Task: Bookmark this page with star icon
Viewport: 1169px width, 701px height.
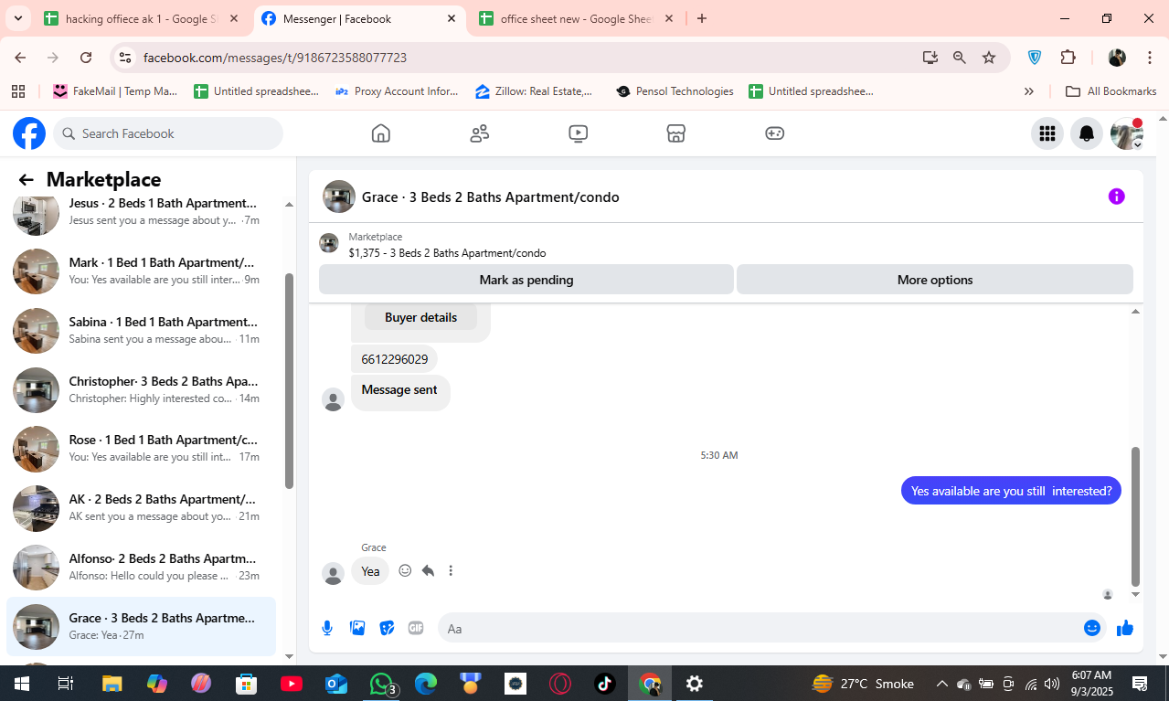Action: tap(989, 58)
